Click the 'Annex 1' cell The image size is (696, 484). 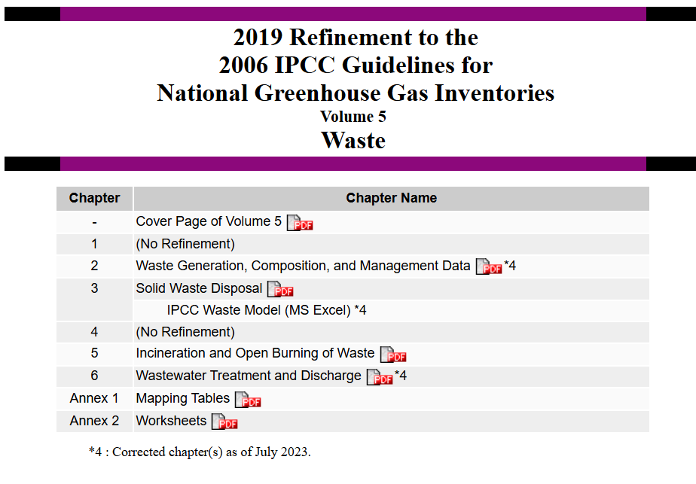point(95,398)
